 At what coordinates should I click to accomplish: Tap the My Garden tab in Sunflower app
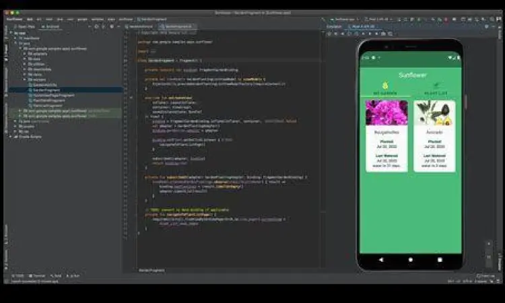click(x=385, y=88)
